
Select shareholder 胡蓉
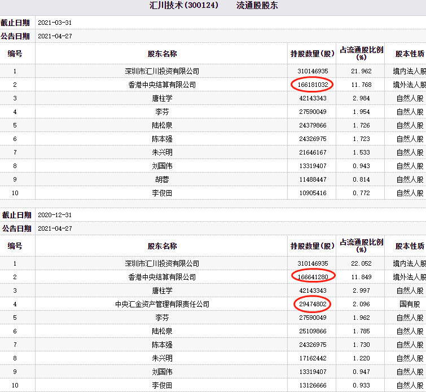[x=162, y=179]
